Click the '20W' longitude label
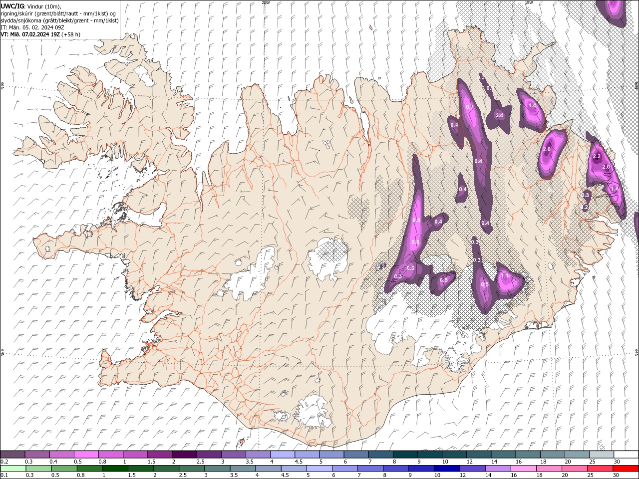This screenshot has height=479, width=639. (266, 2)
